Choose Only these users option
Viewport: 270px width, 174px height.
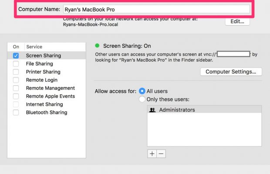click(x=142, y=100)
